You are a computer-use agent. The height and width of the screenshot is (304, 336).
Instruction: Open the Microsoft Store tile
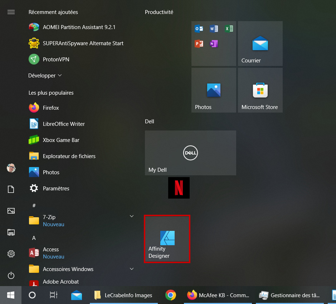click(x=260, y=90)
